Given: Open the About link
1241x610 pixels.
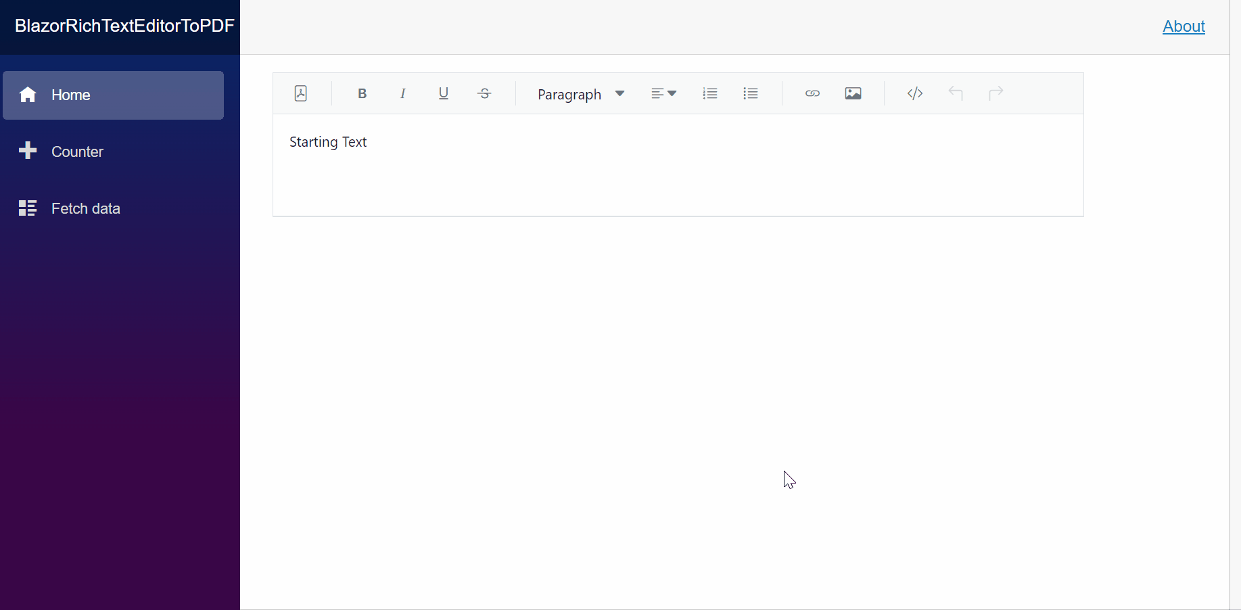Looking at the screenshot, I should click(1184, 26).
